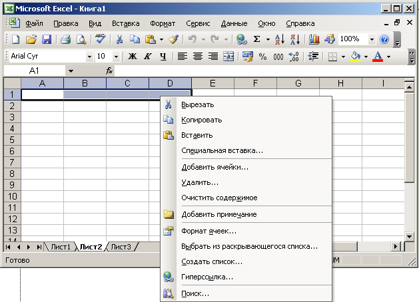Toggle center alignment
Screen dimensions: 419x302
(x=198, y=57)
